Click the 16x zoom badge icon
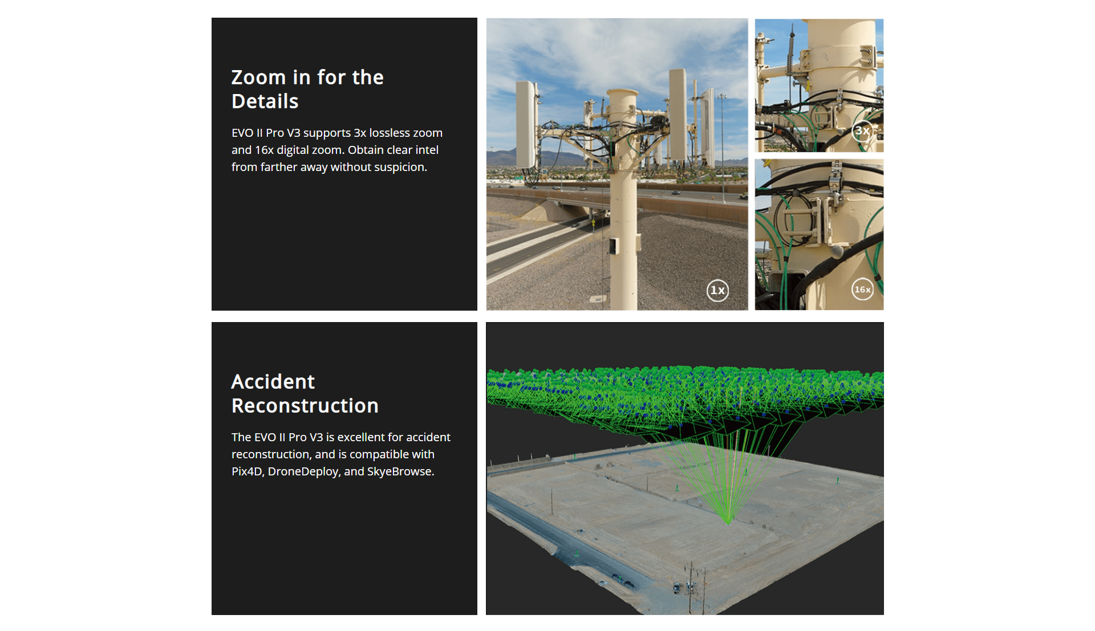The width and height of the screenshot is (1095, 631). click(x=862, y=290)
